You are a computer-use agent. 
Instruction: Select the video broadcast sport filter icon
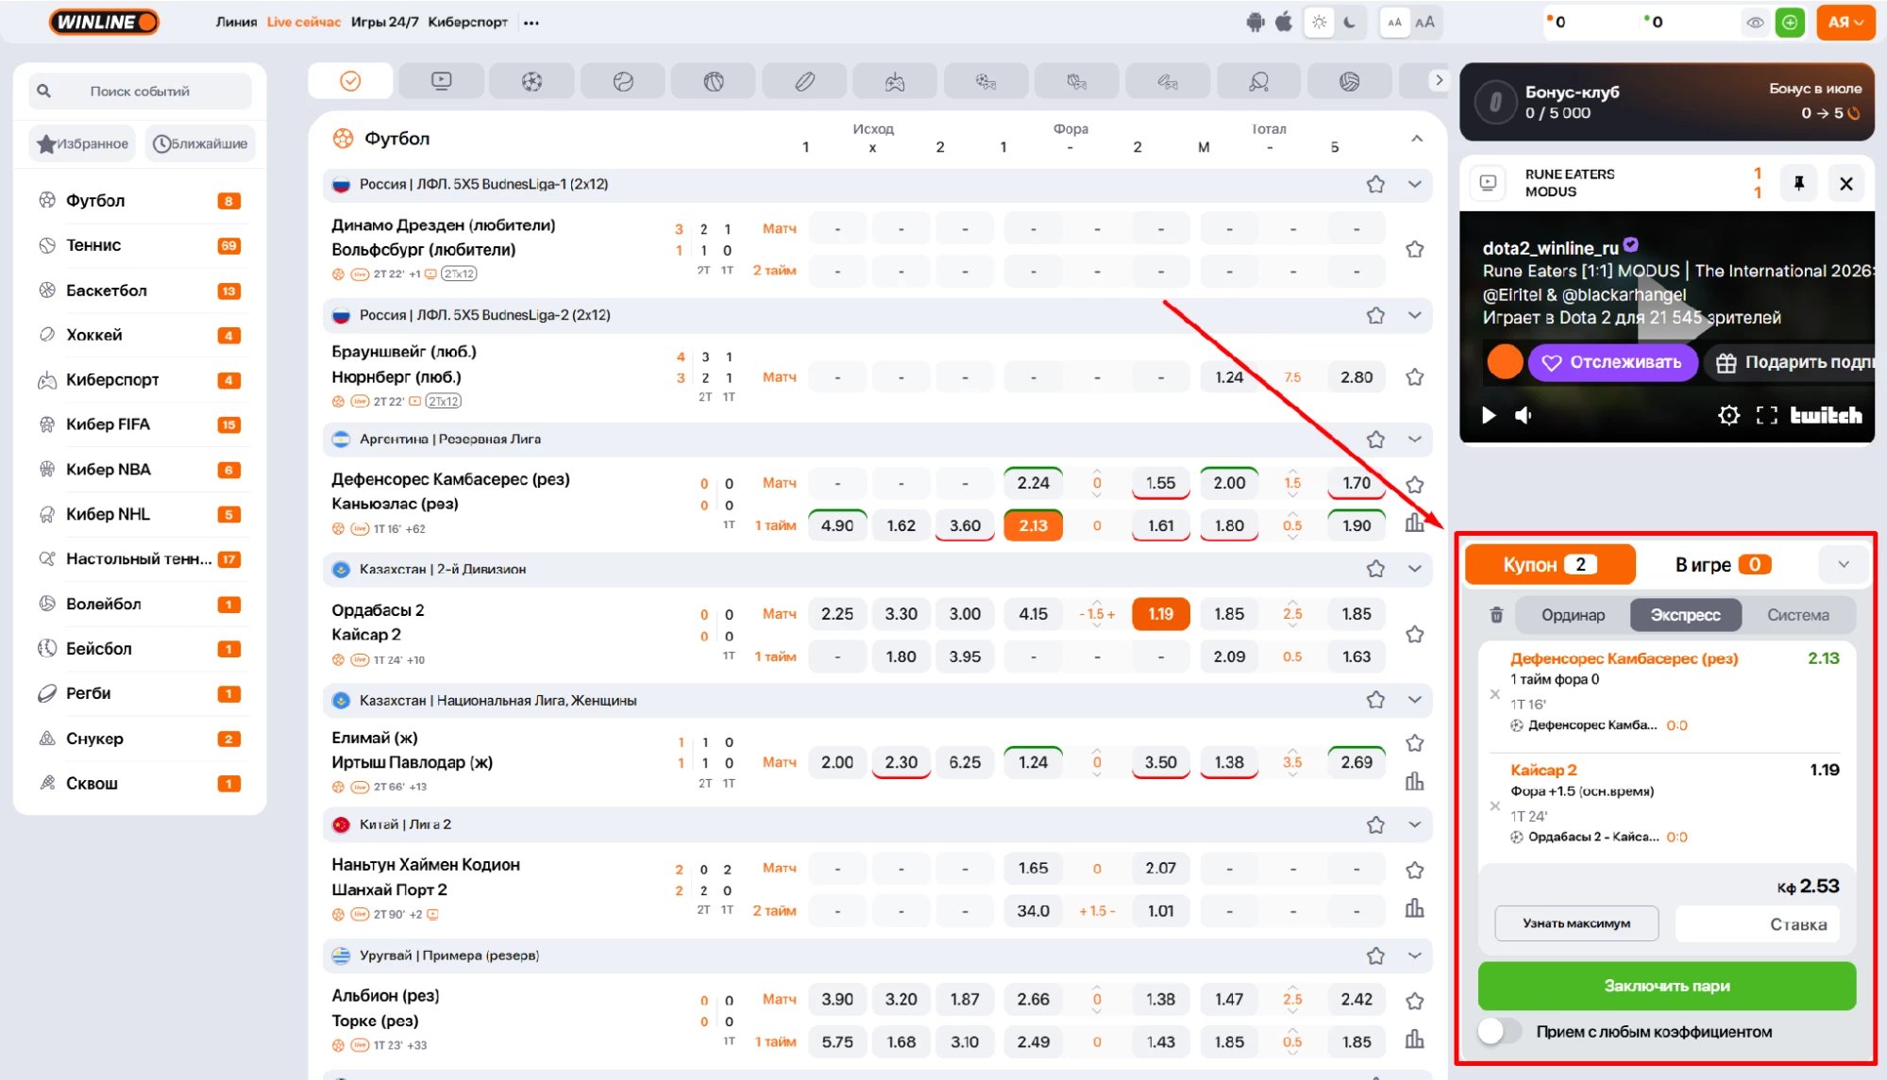(441, 81)
